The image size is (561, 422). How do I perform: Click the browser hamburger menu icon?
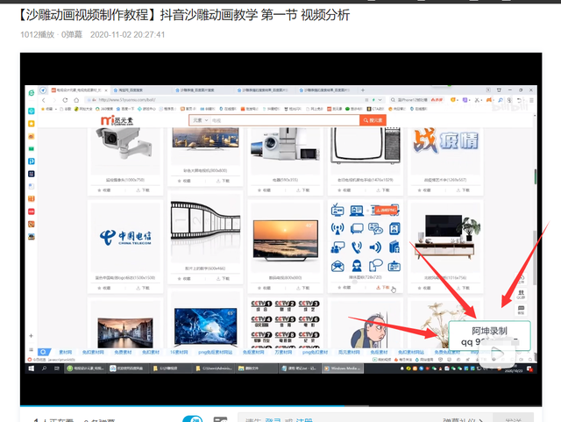(x=531, y=100)
